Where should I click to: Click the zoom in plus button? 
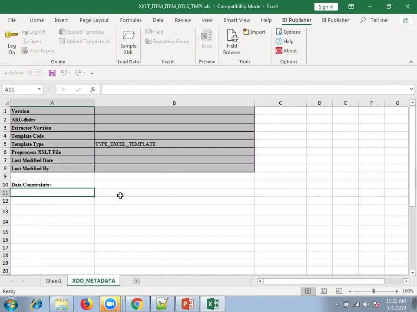tap(397, 291)
